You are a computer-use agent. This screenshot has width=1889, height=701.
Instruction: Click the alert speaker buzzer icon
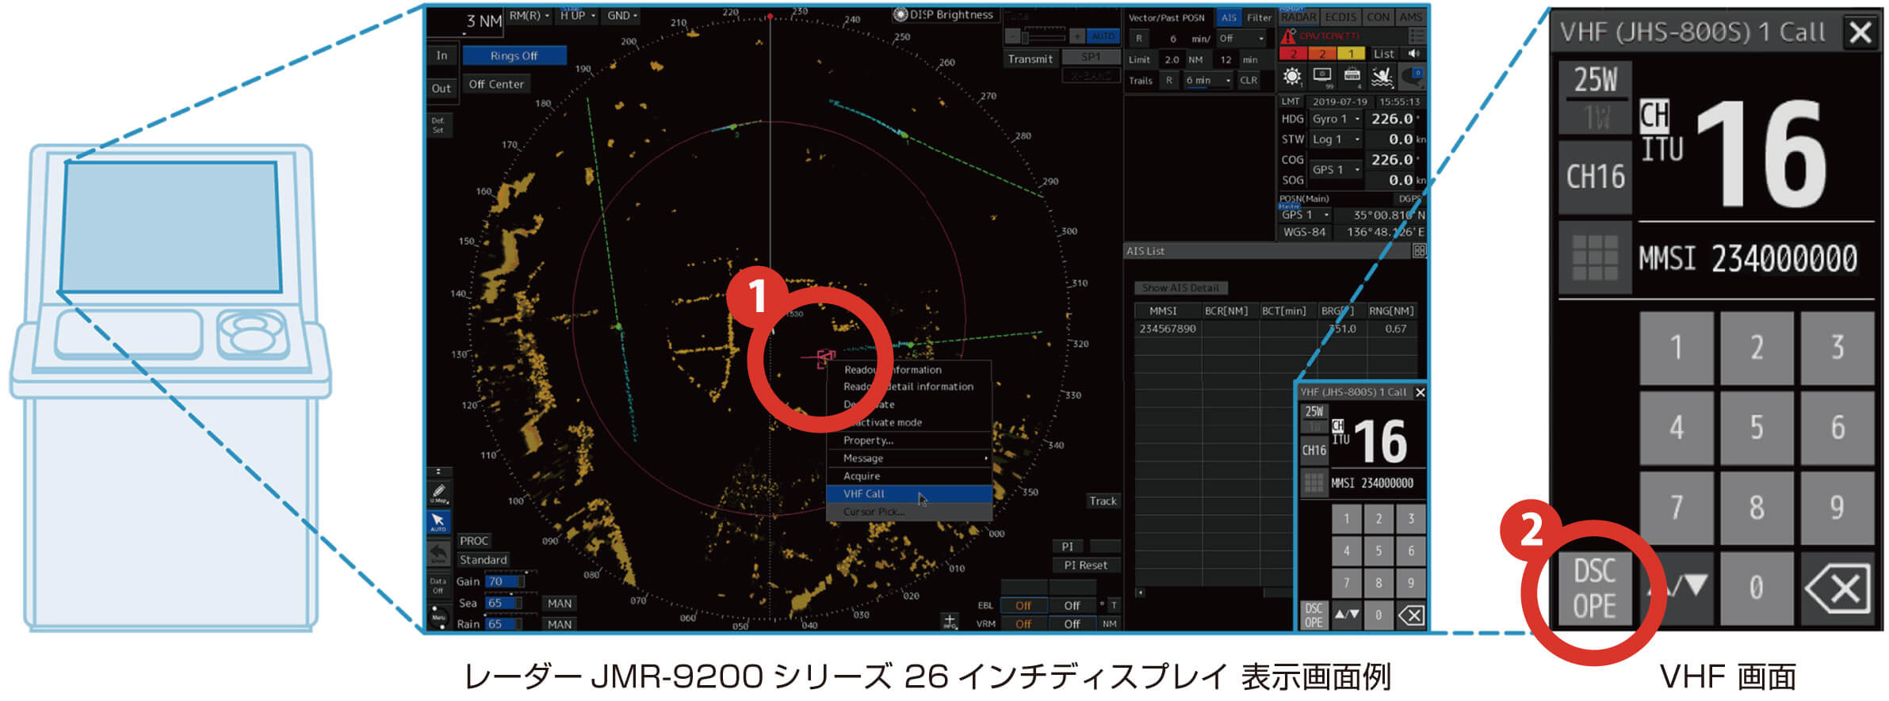click(x=1413, y=53)
